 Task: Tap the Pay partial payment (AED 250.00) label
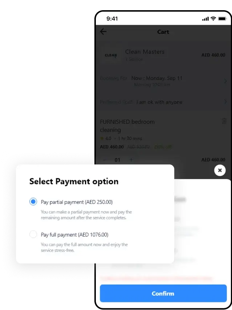point(77,202)
